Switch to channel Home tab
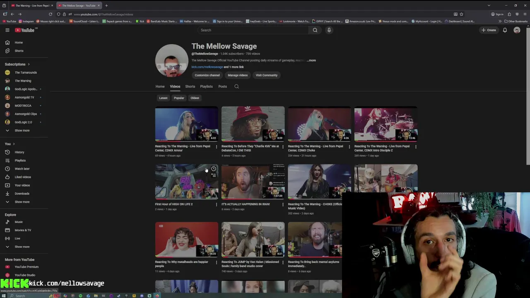The width and height of the screenshot is (530, 298). 160,87
